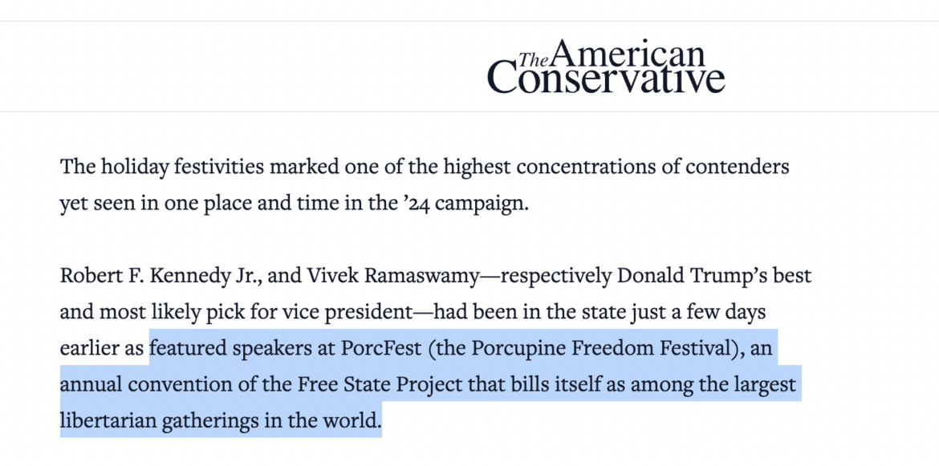This screenshot has height=466, width=939.
Task: Click the word "PorcFest" in highlighted text
Action: coord(376,348)
